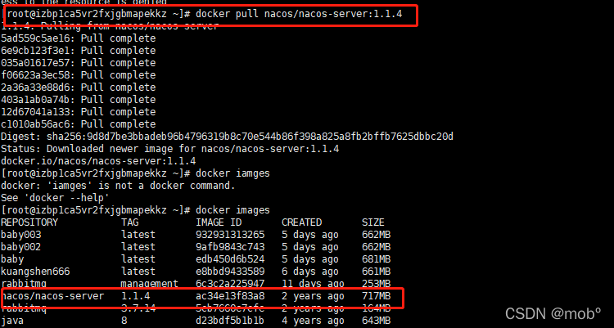The width and height of the screenshot is (614, 328).
Task: Select the line '2a36a33e88d6: Pull complete'
Action: tap(79, 88)
